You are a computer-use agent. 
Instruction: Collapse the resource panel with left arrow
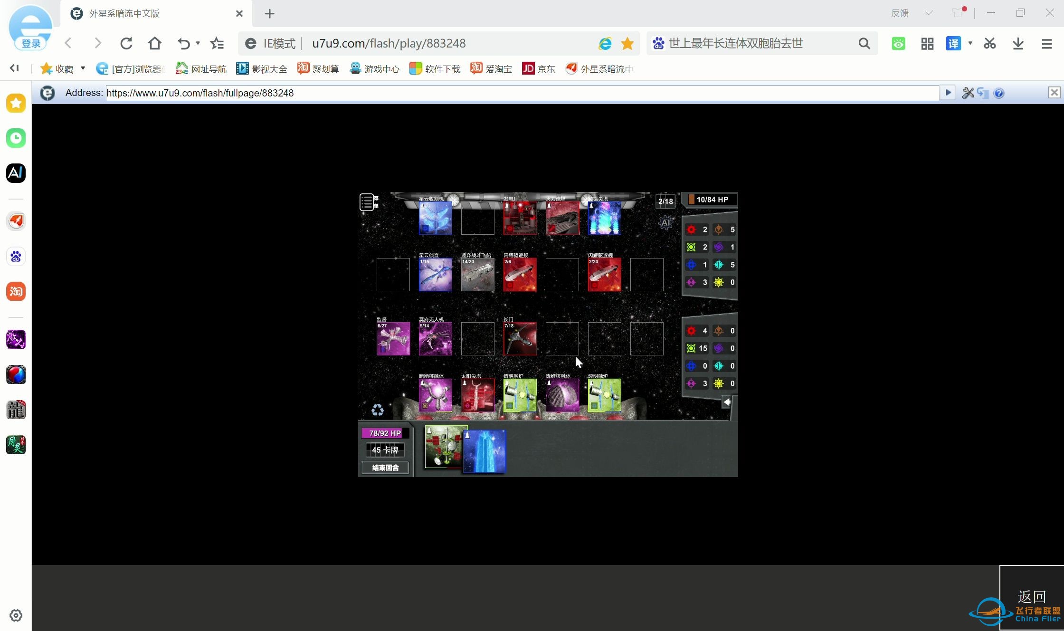727,402
